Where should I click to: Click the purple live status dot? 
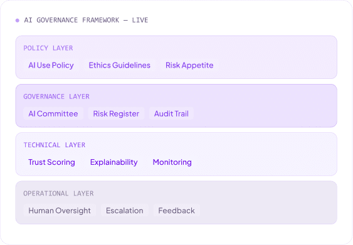coord(18,21)
